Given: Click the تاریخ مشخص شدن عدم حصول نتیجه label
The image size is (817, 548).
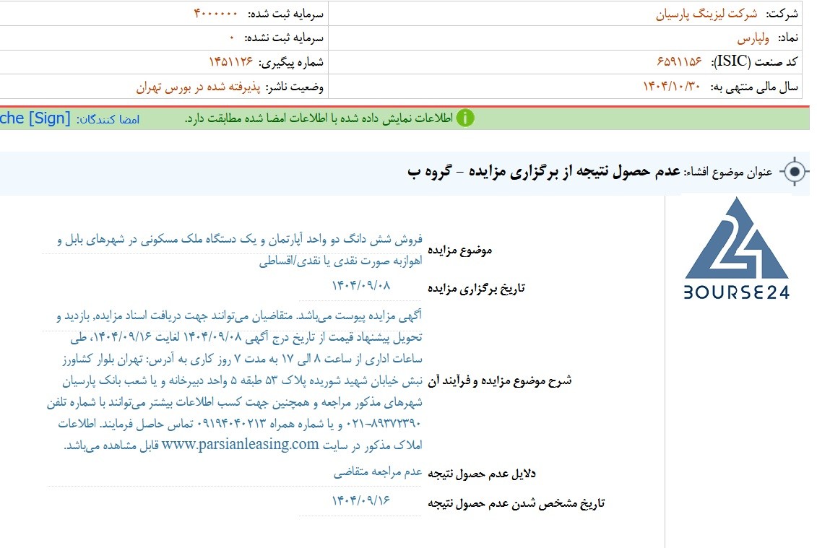Looking at the screenshot, I should tap(516, 503).
